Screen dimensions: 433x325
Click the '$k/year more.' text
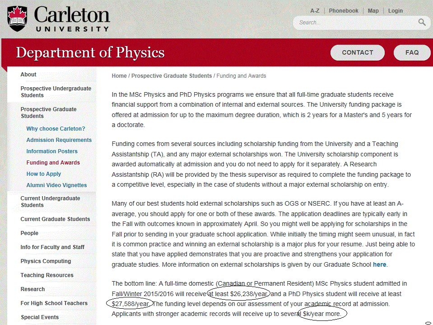pyautogui.click(x=322, y=314)
